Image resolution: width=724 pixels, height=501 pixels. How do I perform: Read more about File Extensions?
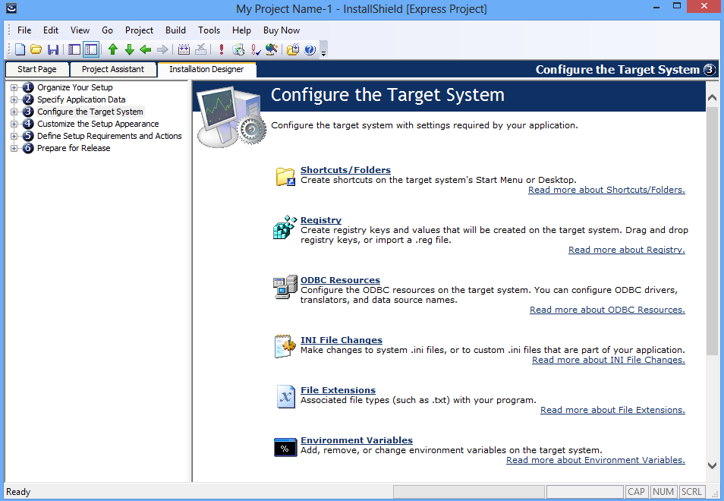coord(612,410)
